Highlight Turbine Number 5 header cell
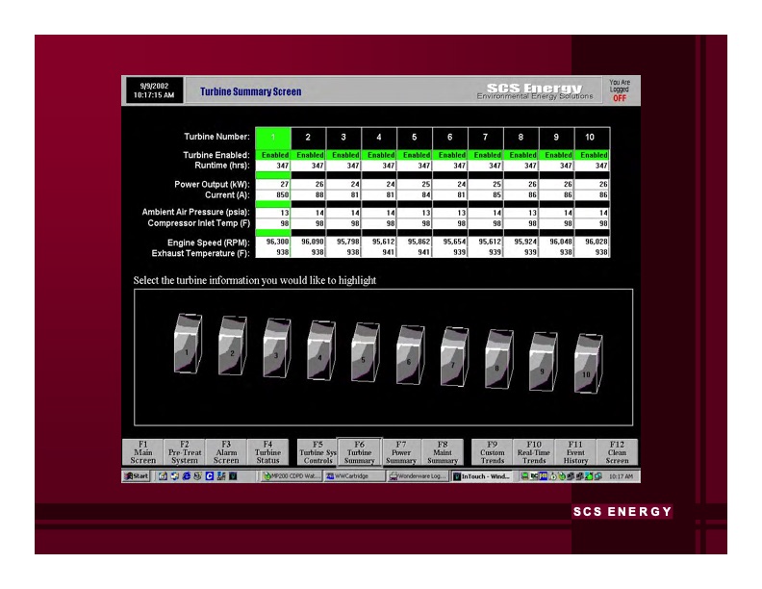Image resolution: width=762 pixels, height=589 pixels. click(415, 138)
